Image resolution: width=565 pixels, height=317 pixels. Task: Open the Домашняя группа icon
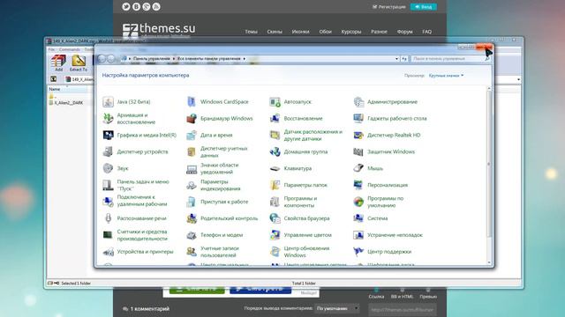click(x=275, y=151)
